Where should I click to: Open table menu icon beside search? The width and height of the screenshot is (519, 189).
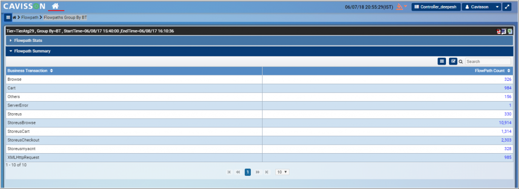point(441,61)
